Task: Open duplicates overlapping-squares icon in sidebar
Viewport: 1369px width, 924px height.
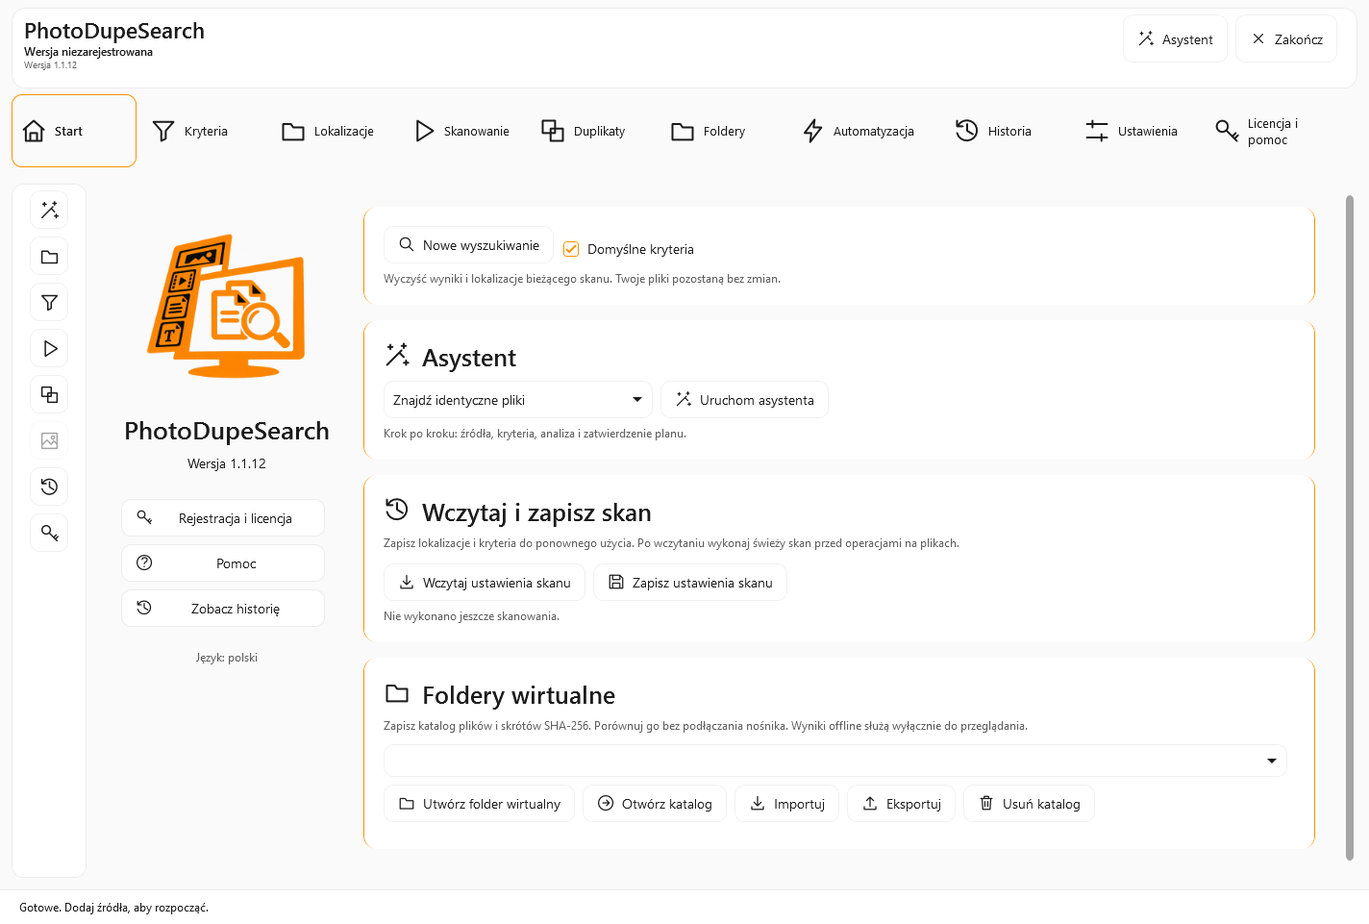Action: coord(49,394)
